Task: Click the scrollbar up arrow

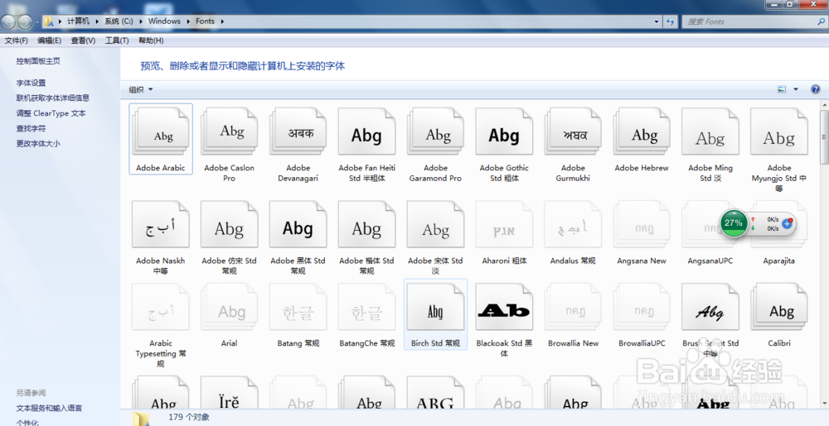Action: 824,105
